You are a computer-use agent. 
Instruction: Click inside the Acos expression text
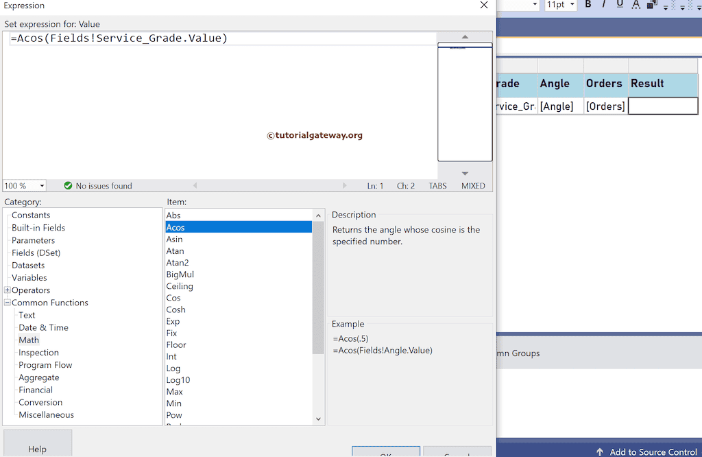click(x=119, y=38)
